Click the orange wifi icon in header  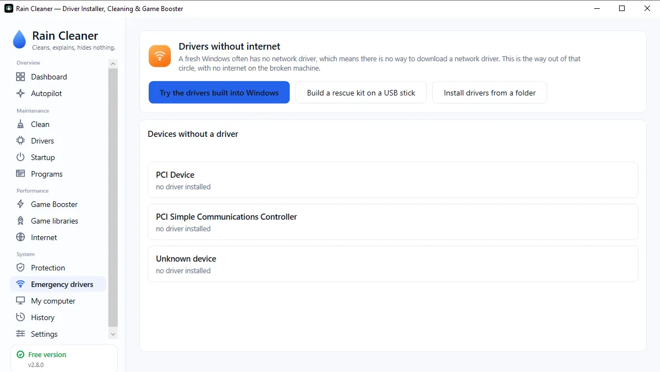[160, 56]
